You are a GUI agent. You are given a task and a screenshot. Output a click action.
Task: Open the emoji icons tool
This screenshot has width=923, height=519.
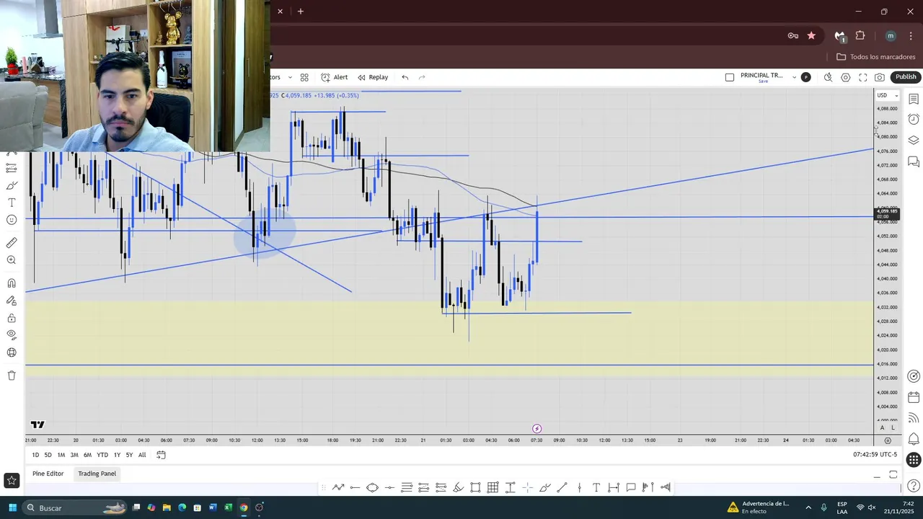point(12,220)
